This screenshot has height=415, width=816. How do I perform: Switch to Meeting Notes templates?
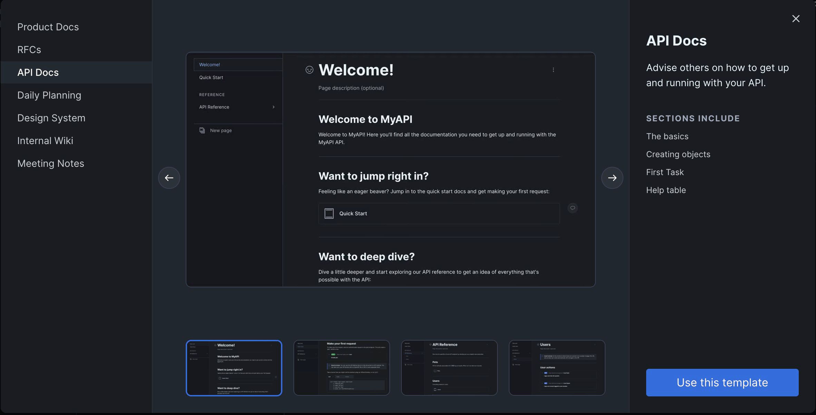click(x=50, y=163)
